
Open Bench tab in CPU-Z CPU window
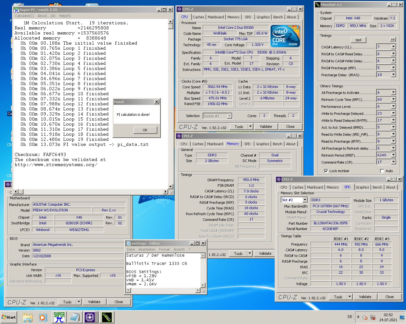pyautogui.click(x=278, y=17)
